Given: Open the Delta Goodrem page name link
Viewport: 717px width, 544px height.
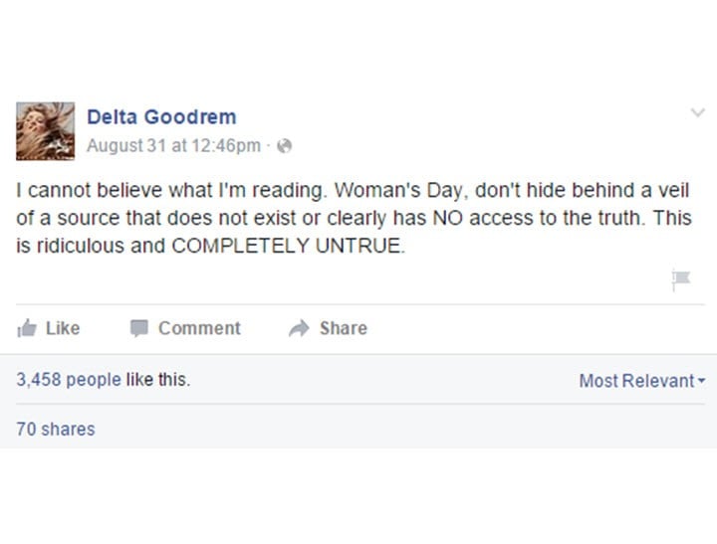Looking at the screenshot, I should (162, 117).
